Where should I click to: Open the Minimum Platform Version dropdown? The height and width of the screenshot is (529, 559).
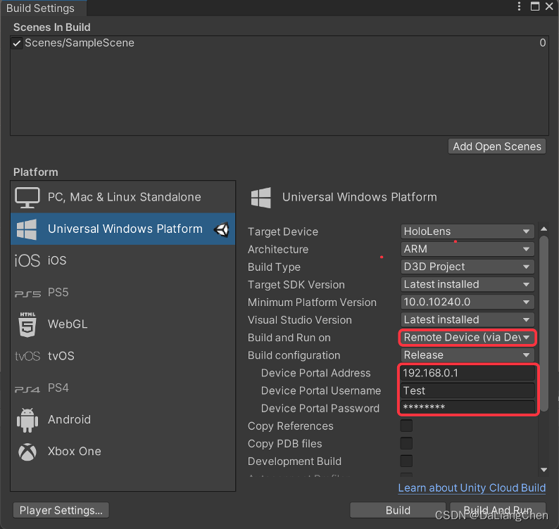coord(467,302)
